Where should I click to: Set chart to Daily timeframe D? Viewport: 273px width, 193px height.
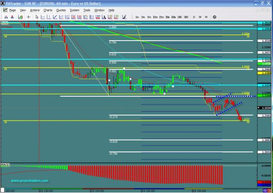pyautogui.click(x=194, y=17)
